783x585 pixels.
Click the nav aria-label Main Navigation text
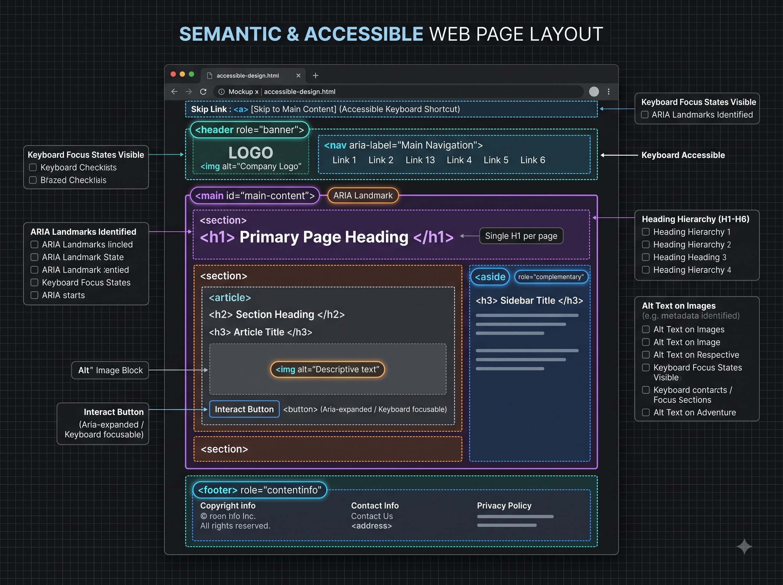click(403, 145)
